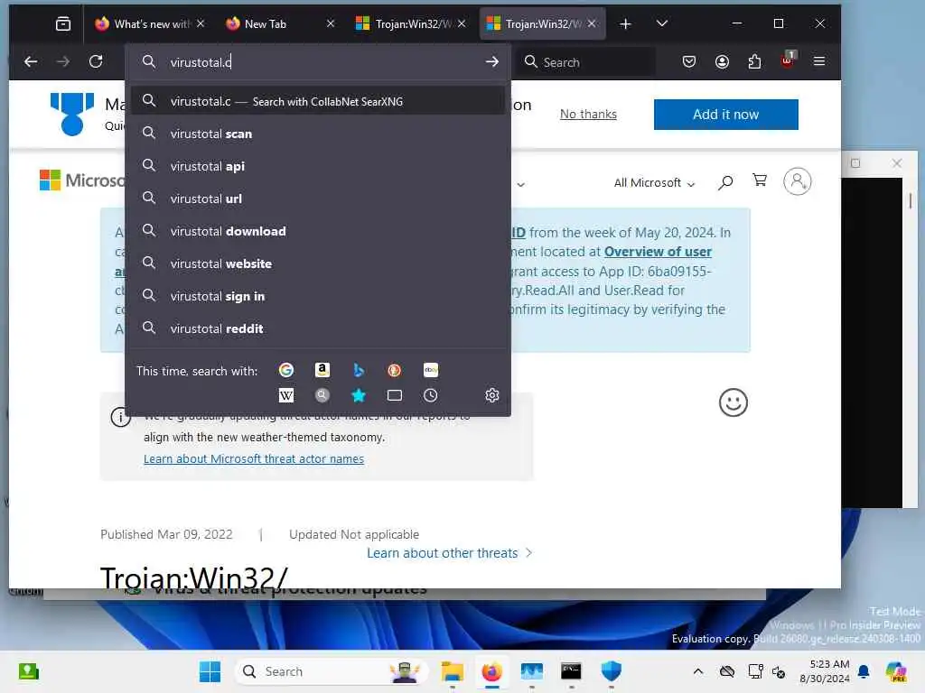Open the Overview of user link
The image size is (925, 693).
(658, 252)
